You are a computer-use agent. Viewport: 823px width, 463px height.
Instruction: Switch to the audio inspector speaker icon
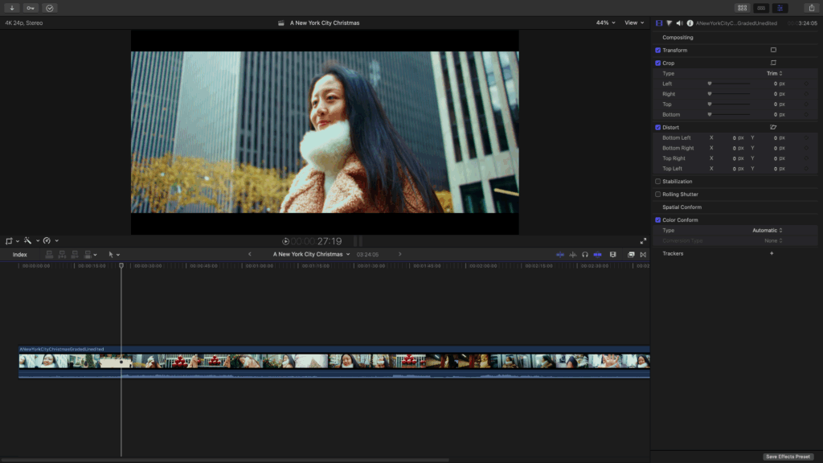coord(679,23)
